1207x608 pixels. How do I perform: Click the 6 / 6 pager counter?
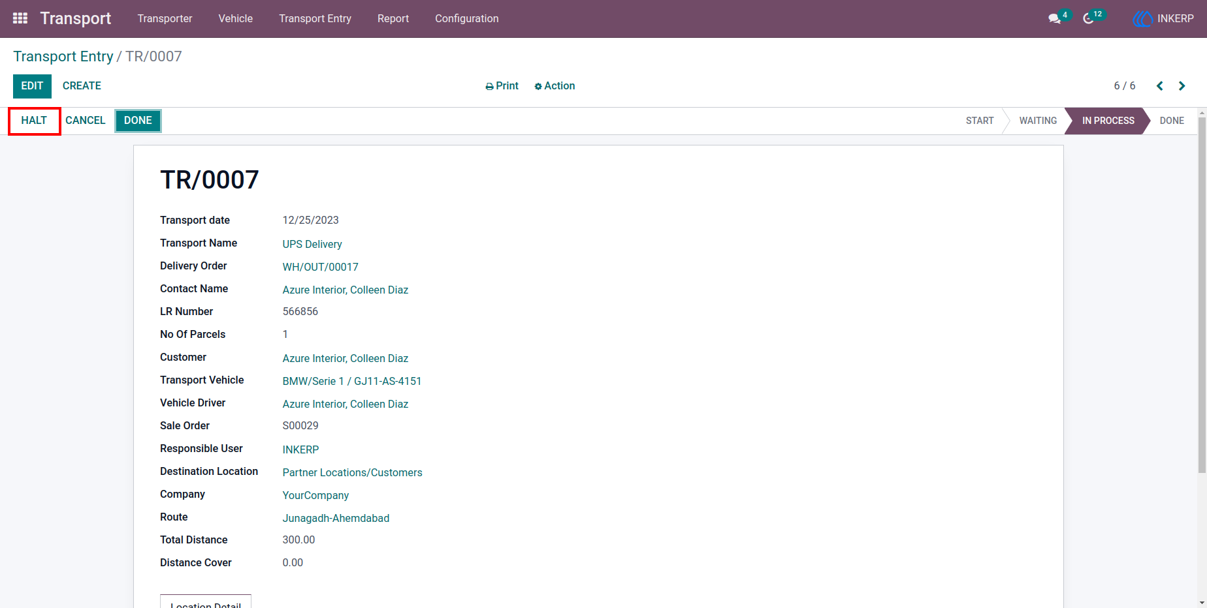(x=1125, y=86)
